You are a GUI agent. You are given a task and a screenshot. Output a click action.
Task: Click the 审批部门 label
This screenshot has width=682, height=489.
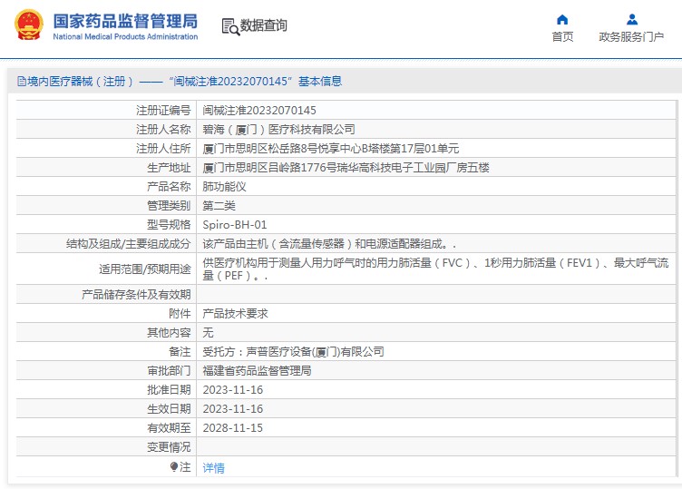169,371
